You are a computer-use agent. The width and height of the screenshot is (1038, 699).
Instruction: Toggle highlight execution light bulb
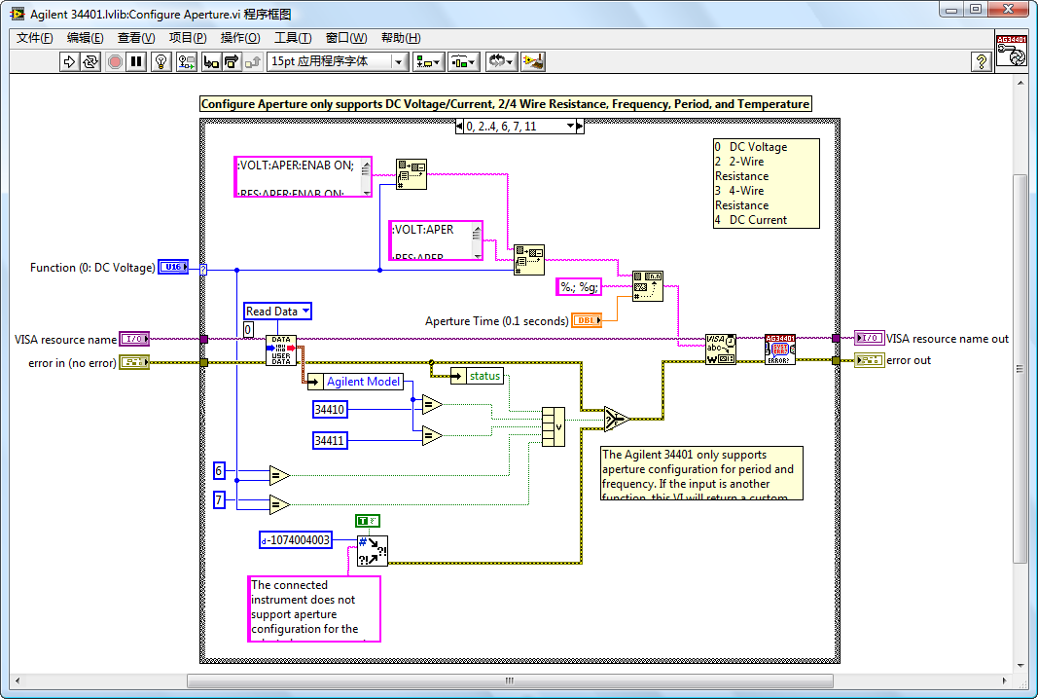(161, 61)
